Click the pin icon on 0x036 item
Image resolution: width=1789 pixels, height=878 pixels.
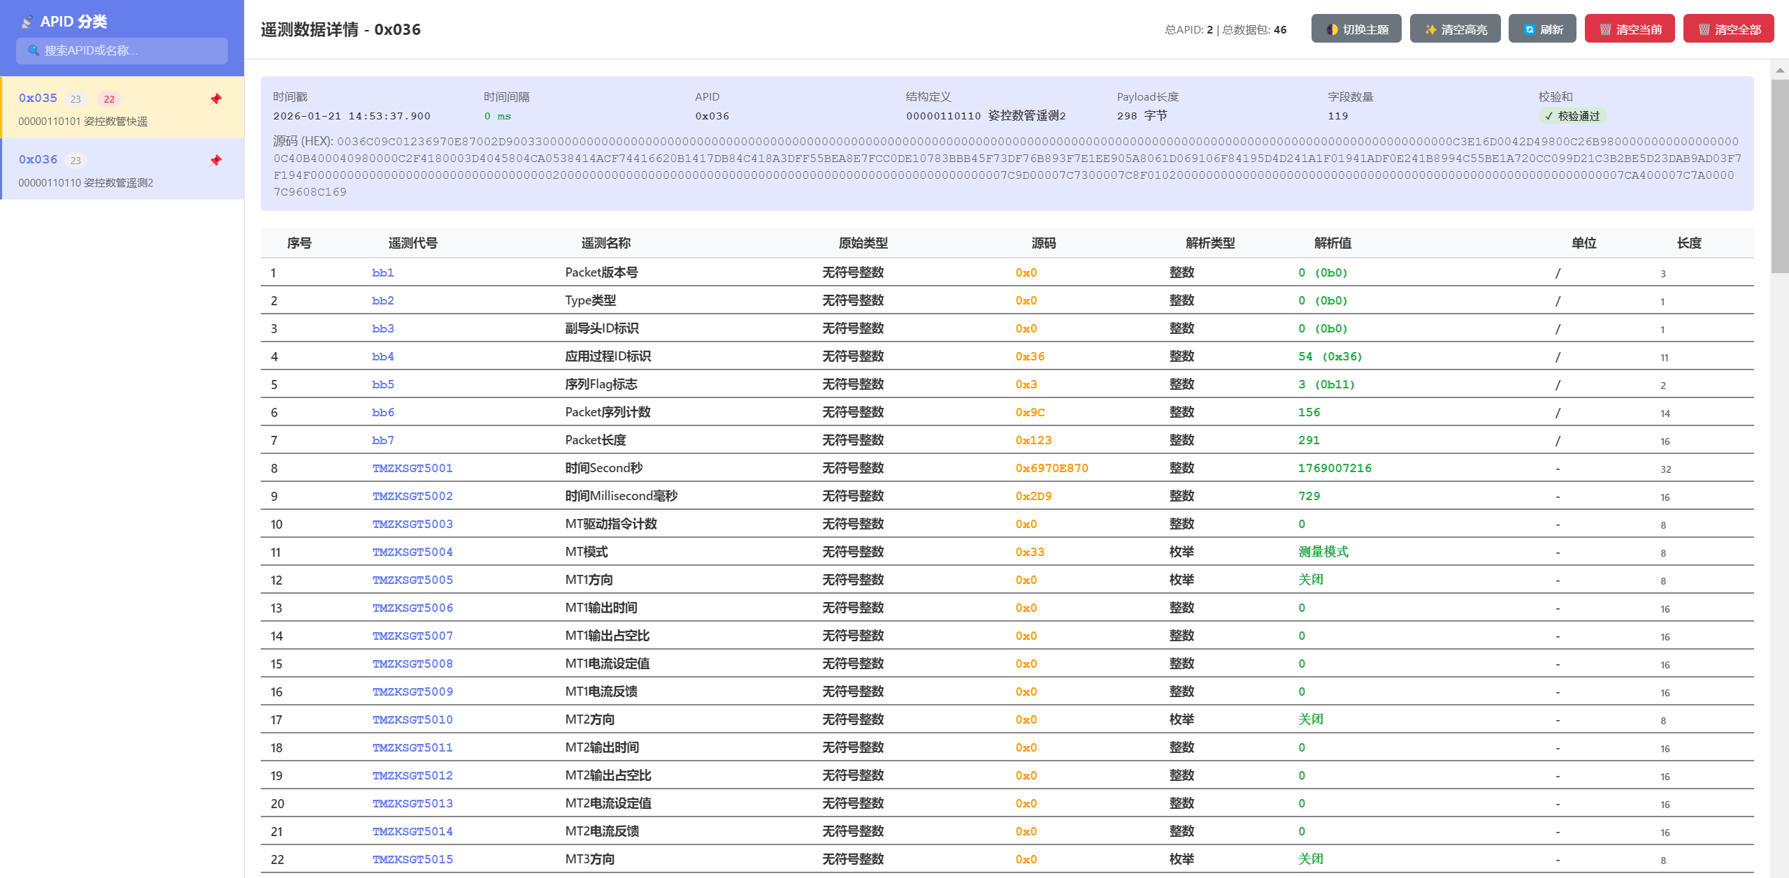[215, 161]
